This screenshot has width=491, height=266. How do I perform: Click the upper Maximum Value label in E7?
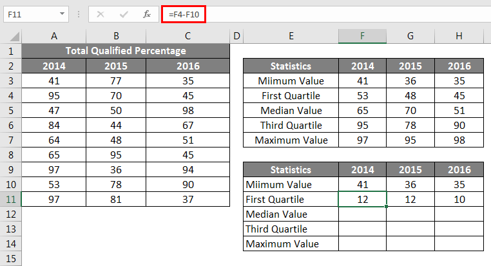click(291, 140)
